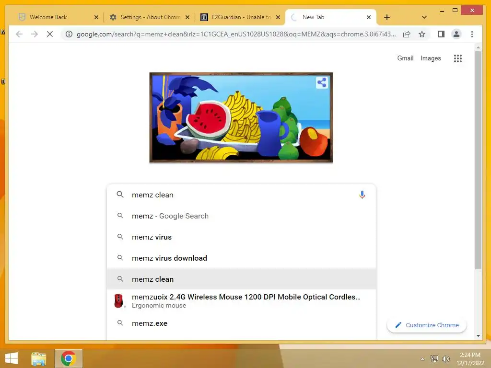Open a new tab with plus button
Image resolution: width=491 pixels, height=368 pixels.
[387, 17]
